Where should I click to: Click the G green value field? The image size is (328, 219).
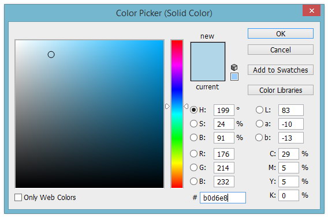click(224, 168)
